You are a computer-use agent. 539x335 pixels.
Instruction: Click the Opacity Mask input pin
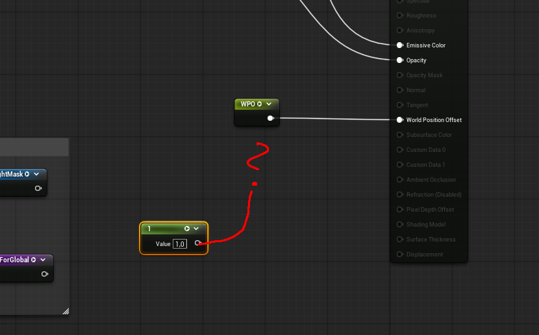(x=400, y=75)
